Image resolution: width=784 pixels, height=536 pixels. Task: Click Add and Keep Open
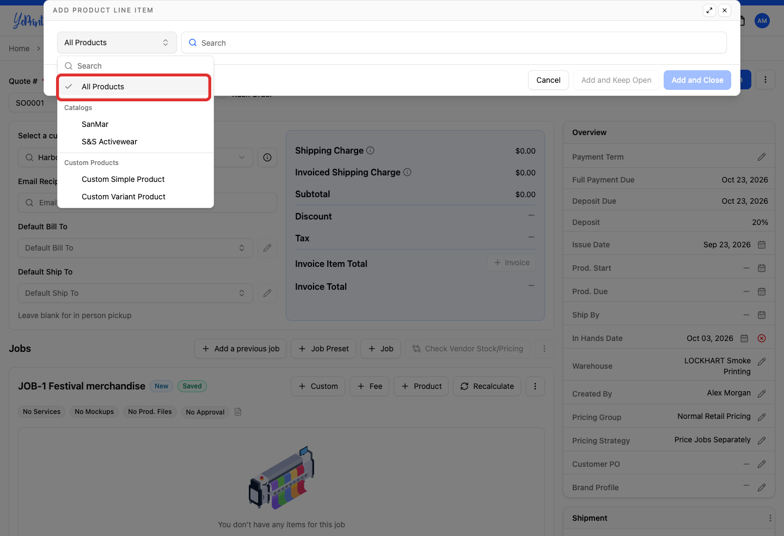[x=616, y=80]
